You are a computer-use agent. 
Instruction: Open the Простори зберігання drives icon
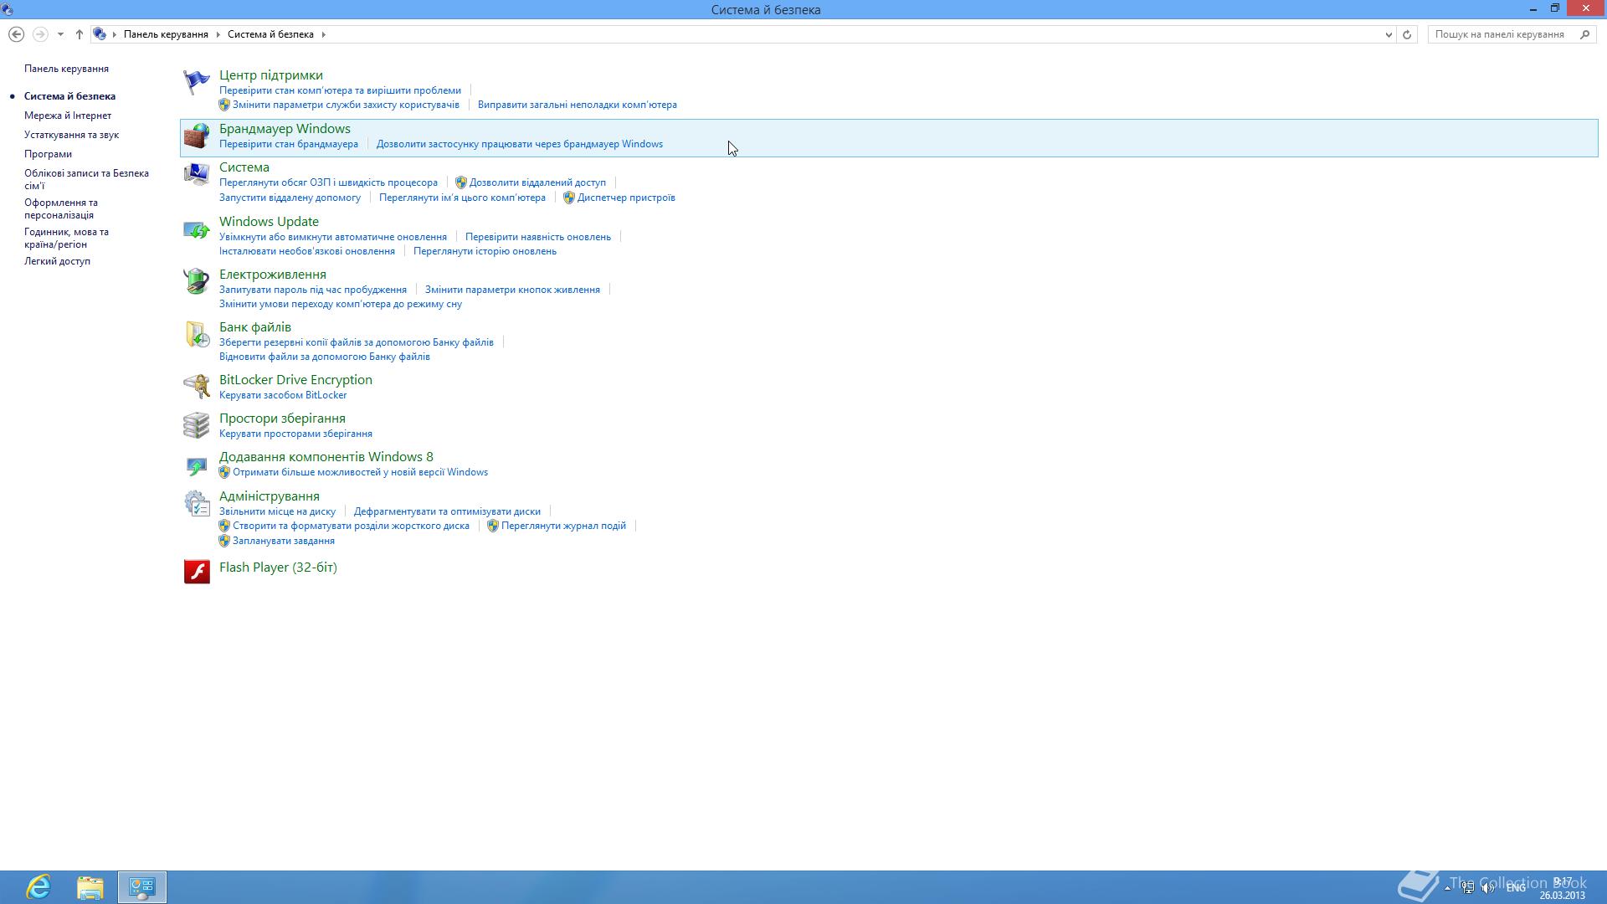tap(197, 425)
